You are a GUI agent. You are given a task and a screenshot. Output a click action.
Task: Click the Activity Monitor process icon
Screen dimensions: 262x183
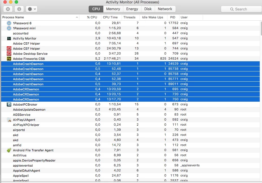(x=9, y=38)
